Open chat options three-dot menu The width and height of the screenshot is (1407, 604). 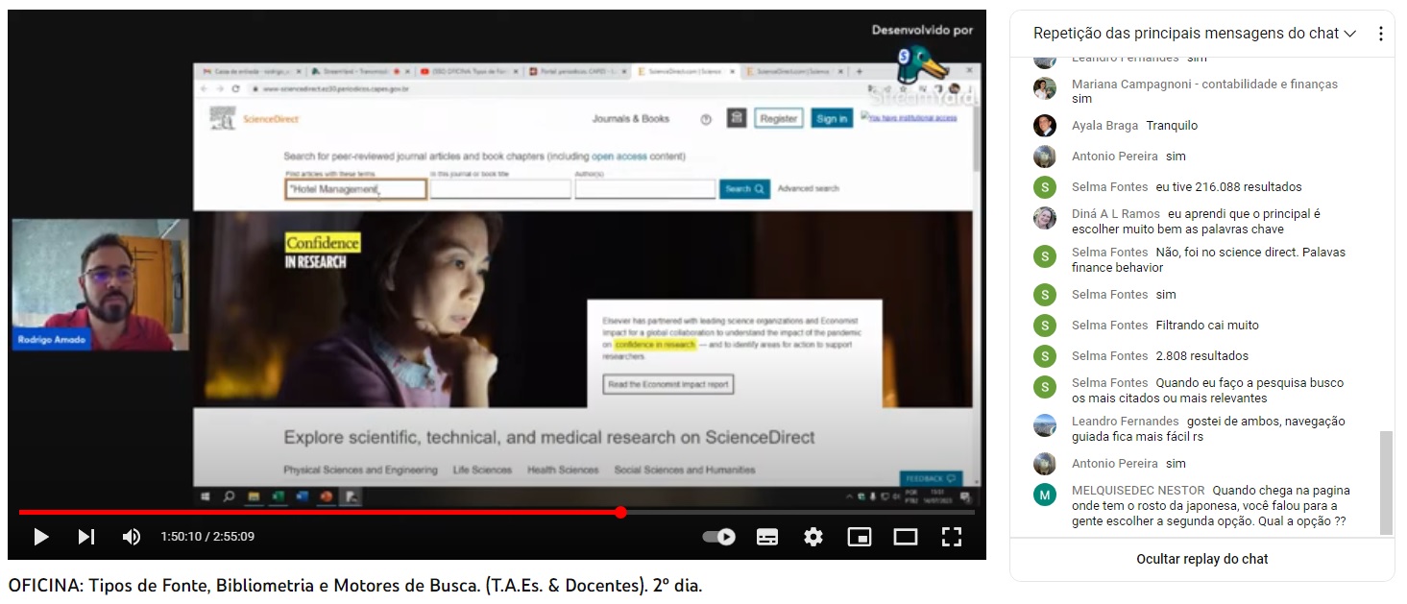(1381, 34)
